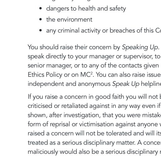Image resolution: width=161 pixels, height=161 pixels.
Task: Click the word "maliciously"
Action: click(x=43, y=152)
